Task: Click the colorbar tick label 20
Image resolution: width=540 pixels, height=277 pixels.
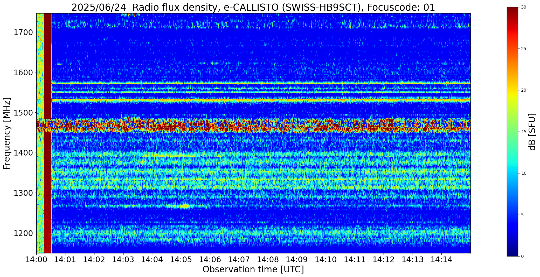Action: tap(524, 90)
